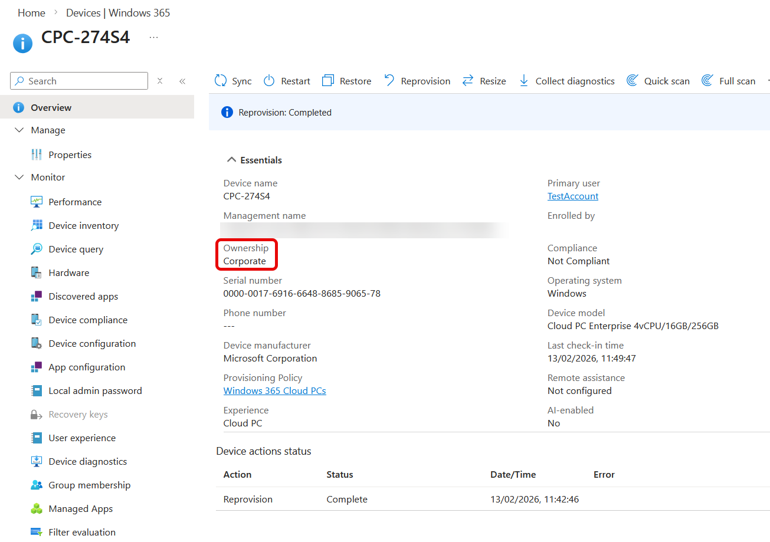The height and width of the screenshot is (542, 770).
Task: Collapse the sidebar navigation pane
Action: pos(182,81)
